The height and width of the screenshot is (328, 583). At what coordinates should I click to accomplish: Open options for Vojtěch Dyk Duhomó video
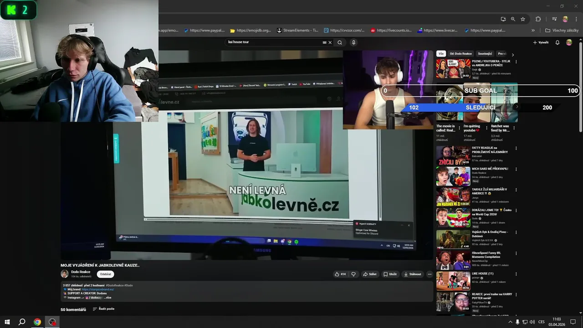click(x=516, y=232)
